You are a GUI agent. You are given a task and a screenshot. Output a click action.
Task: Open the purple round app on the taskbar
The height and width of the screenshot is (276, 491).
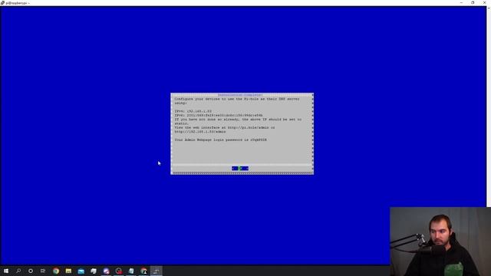(x=106, y=271)
